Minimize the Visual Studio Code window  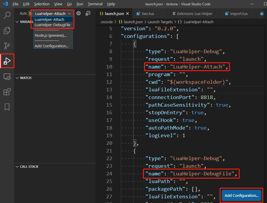click(252, 4)
